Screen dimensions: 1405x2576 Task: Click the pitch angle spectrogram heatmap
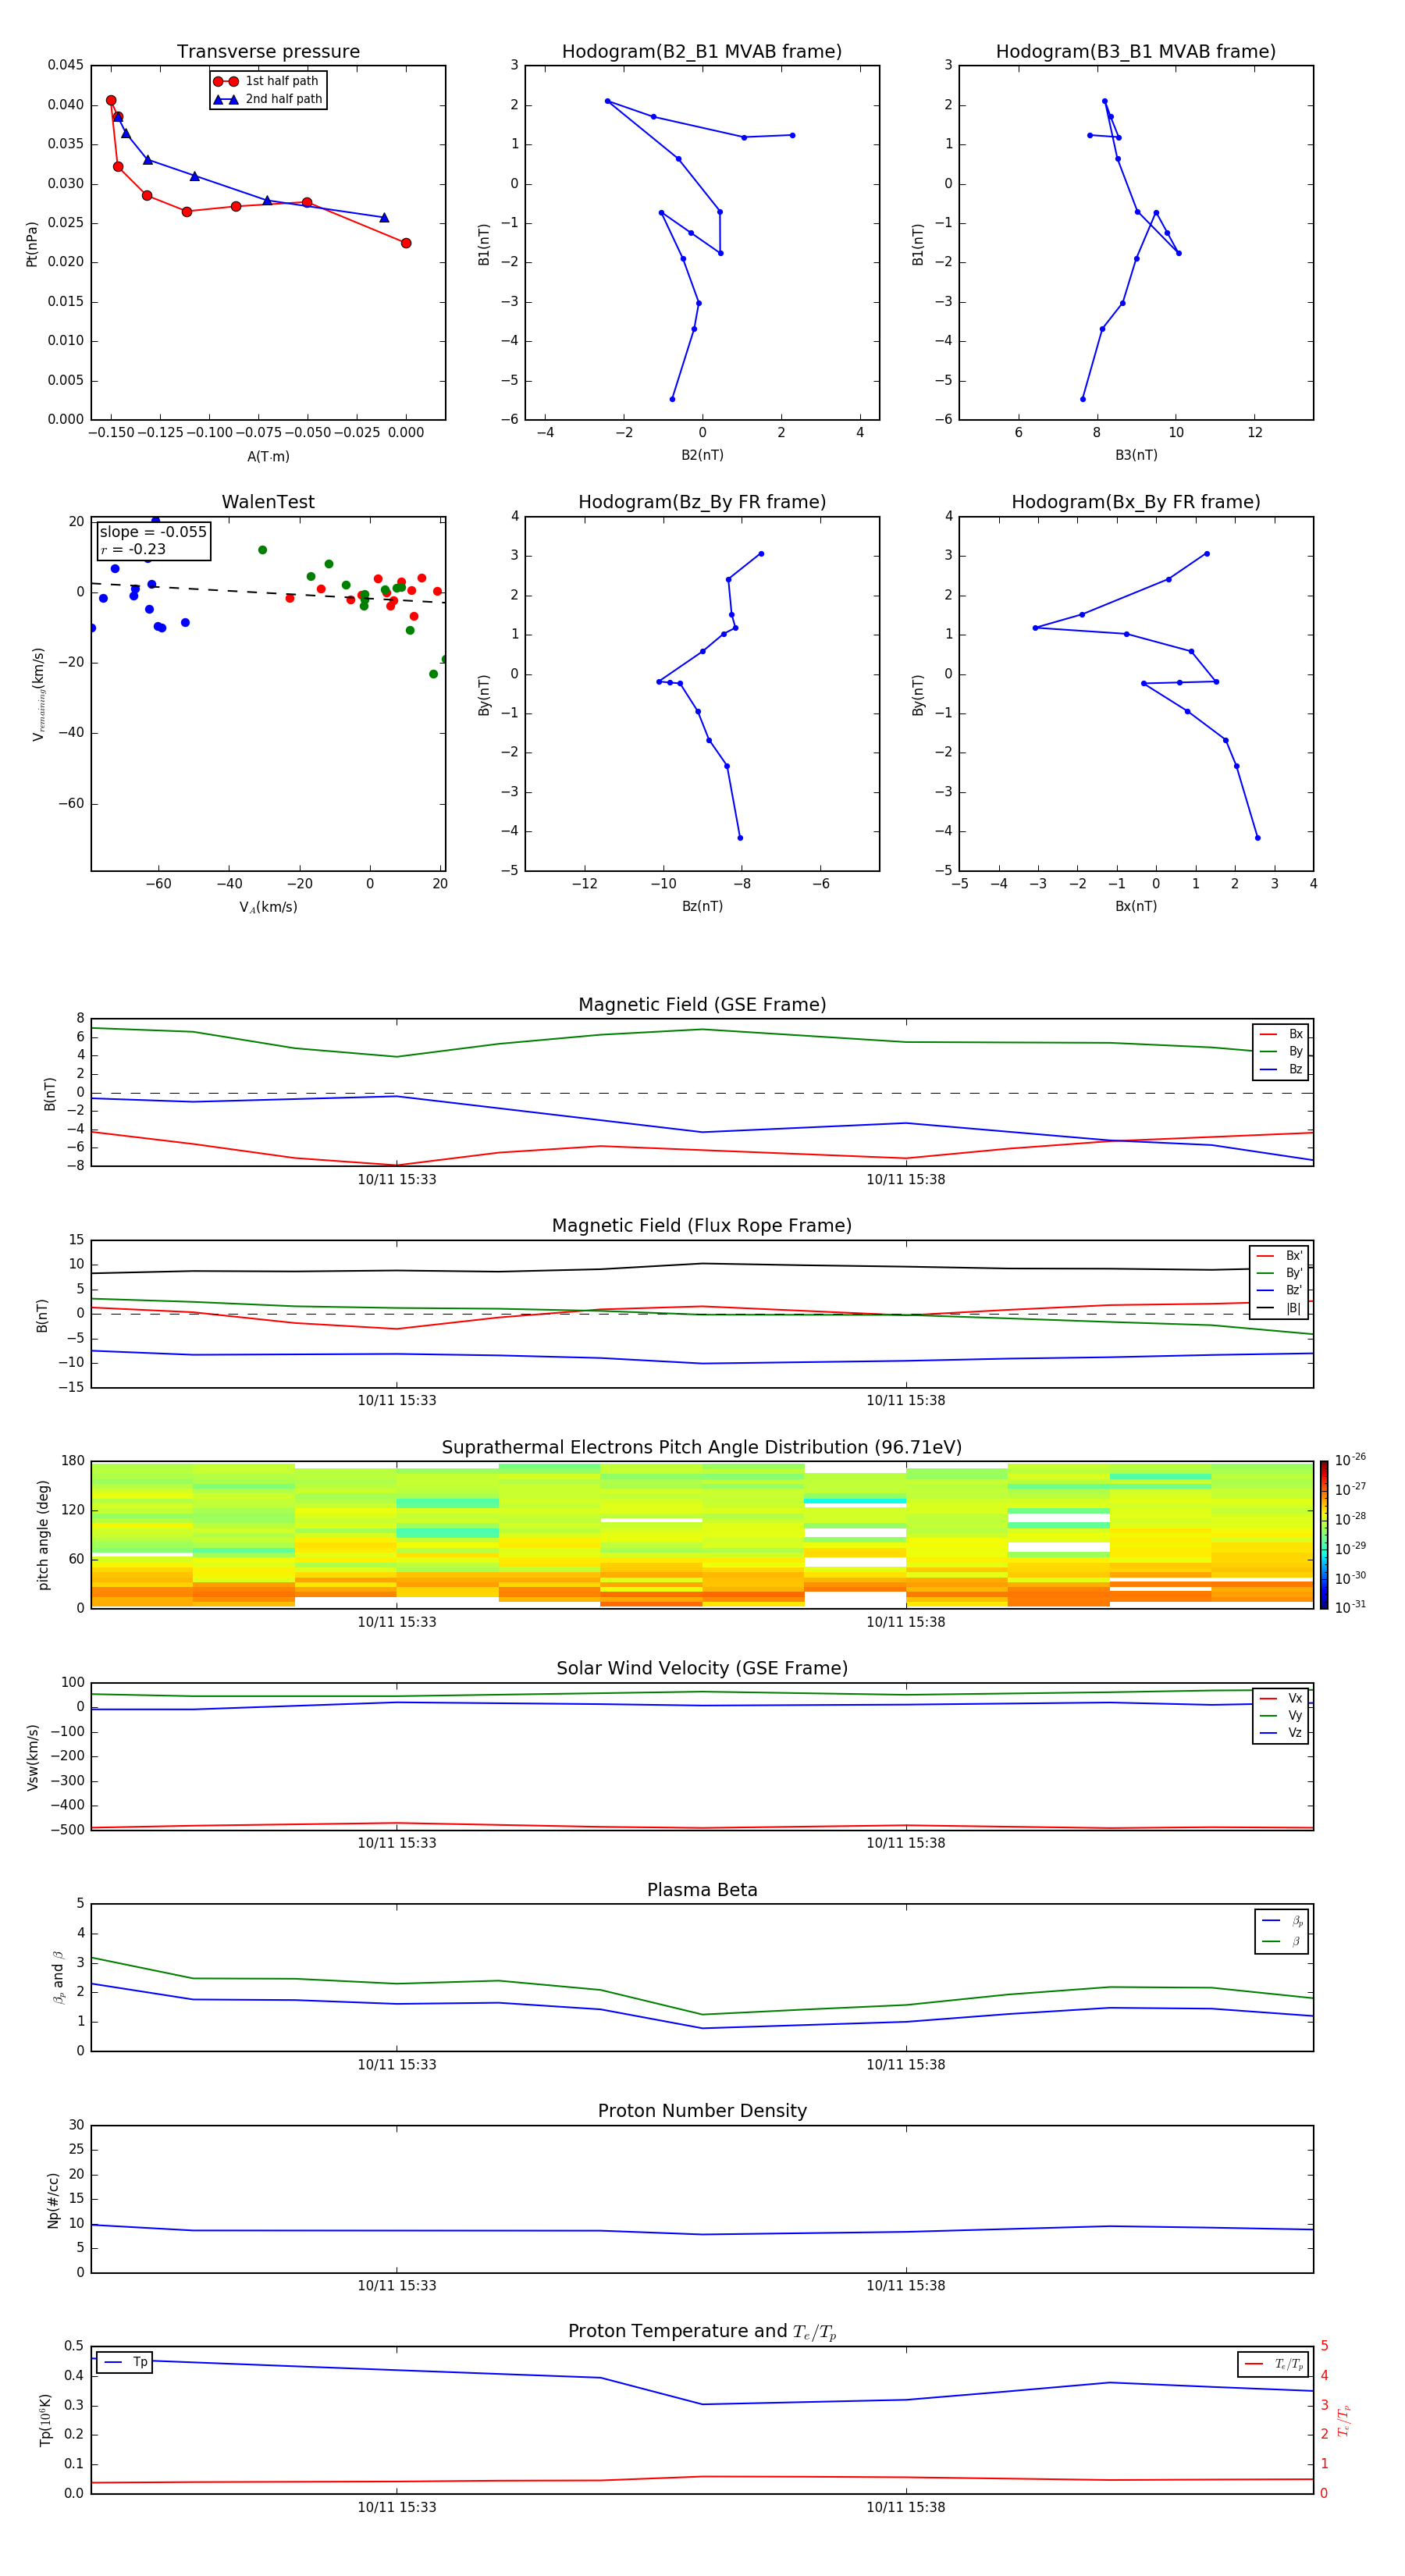click(702, 1535)
